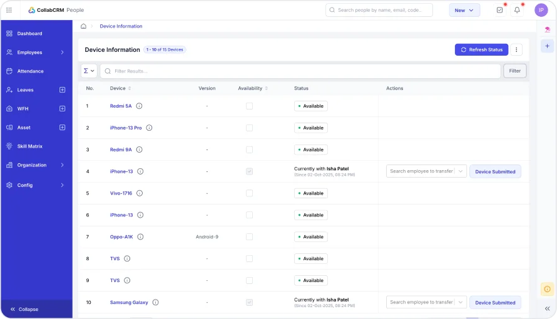Focus the Filter Results input
557x319 pixels.
tap(300, 71)
